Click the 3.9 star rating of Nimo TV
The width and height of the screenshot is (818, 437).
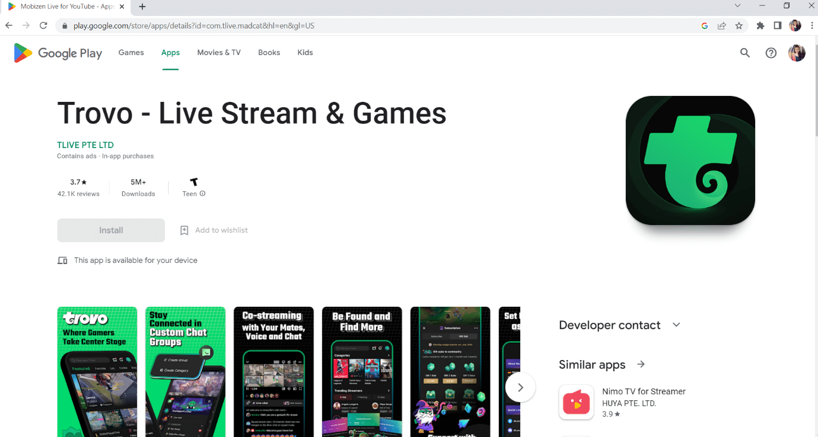[611, 414]
